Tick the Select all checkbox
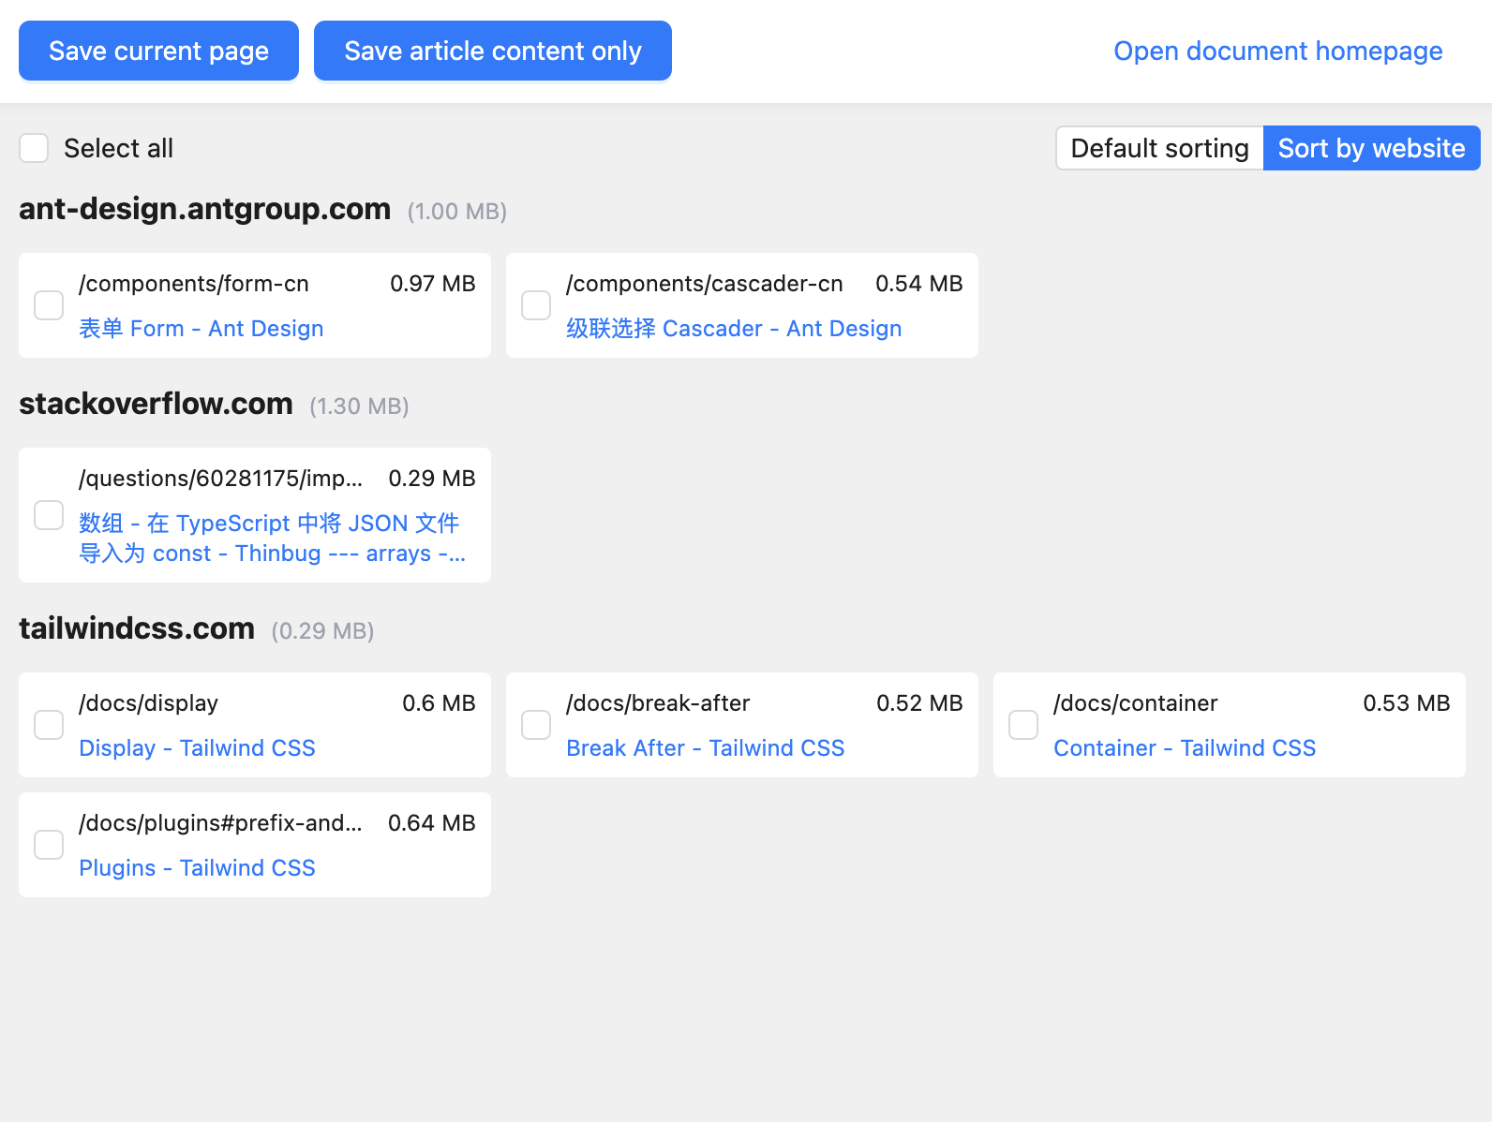 34,148
